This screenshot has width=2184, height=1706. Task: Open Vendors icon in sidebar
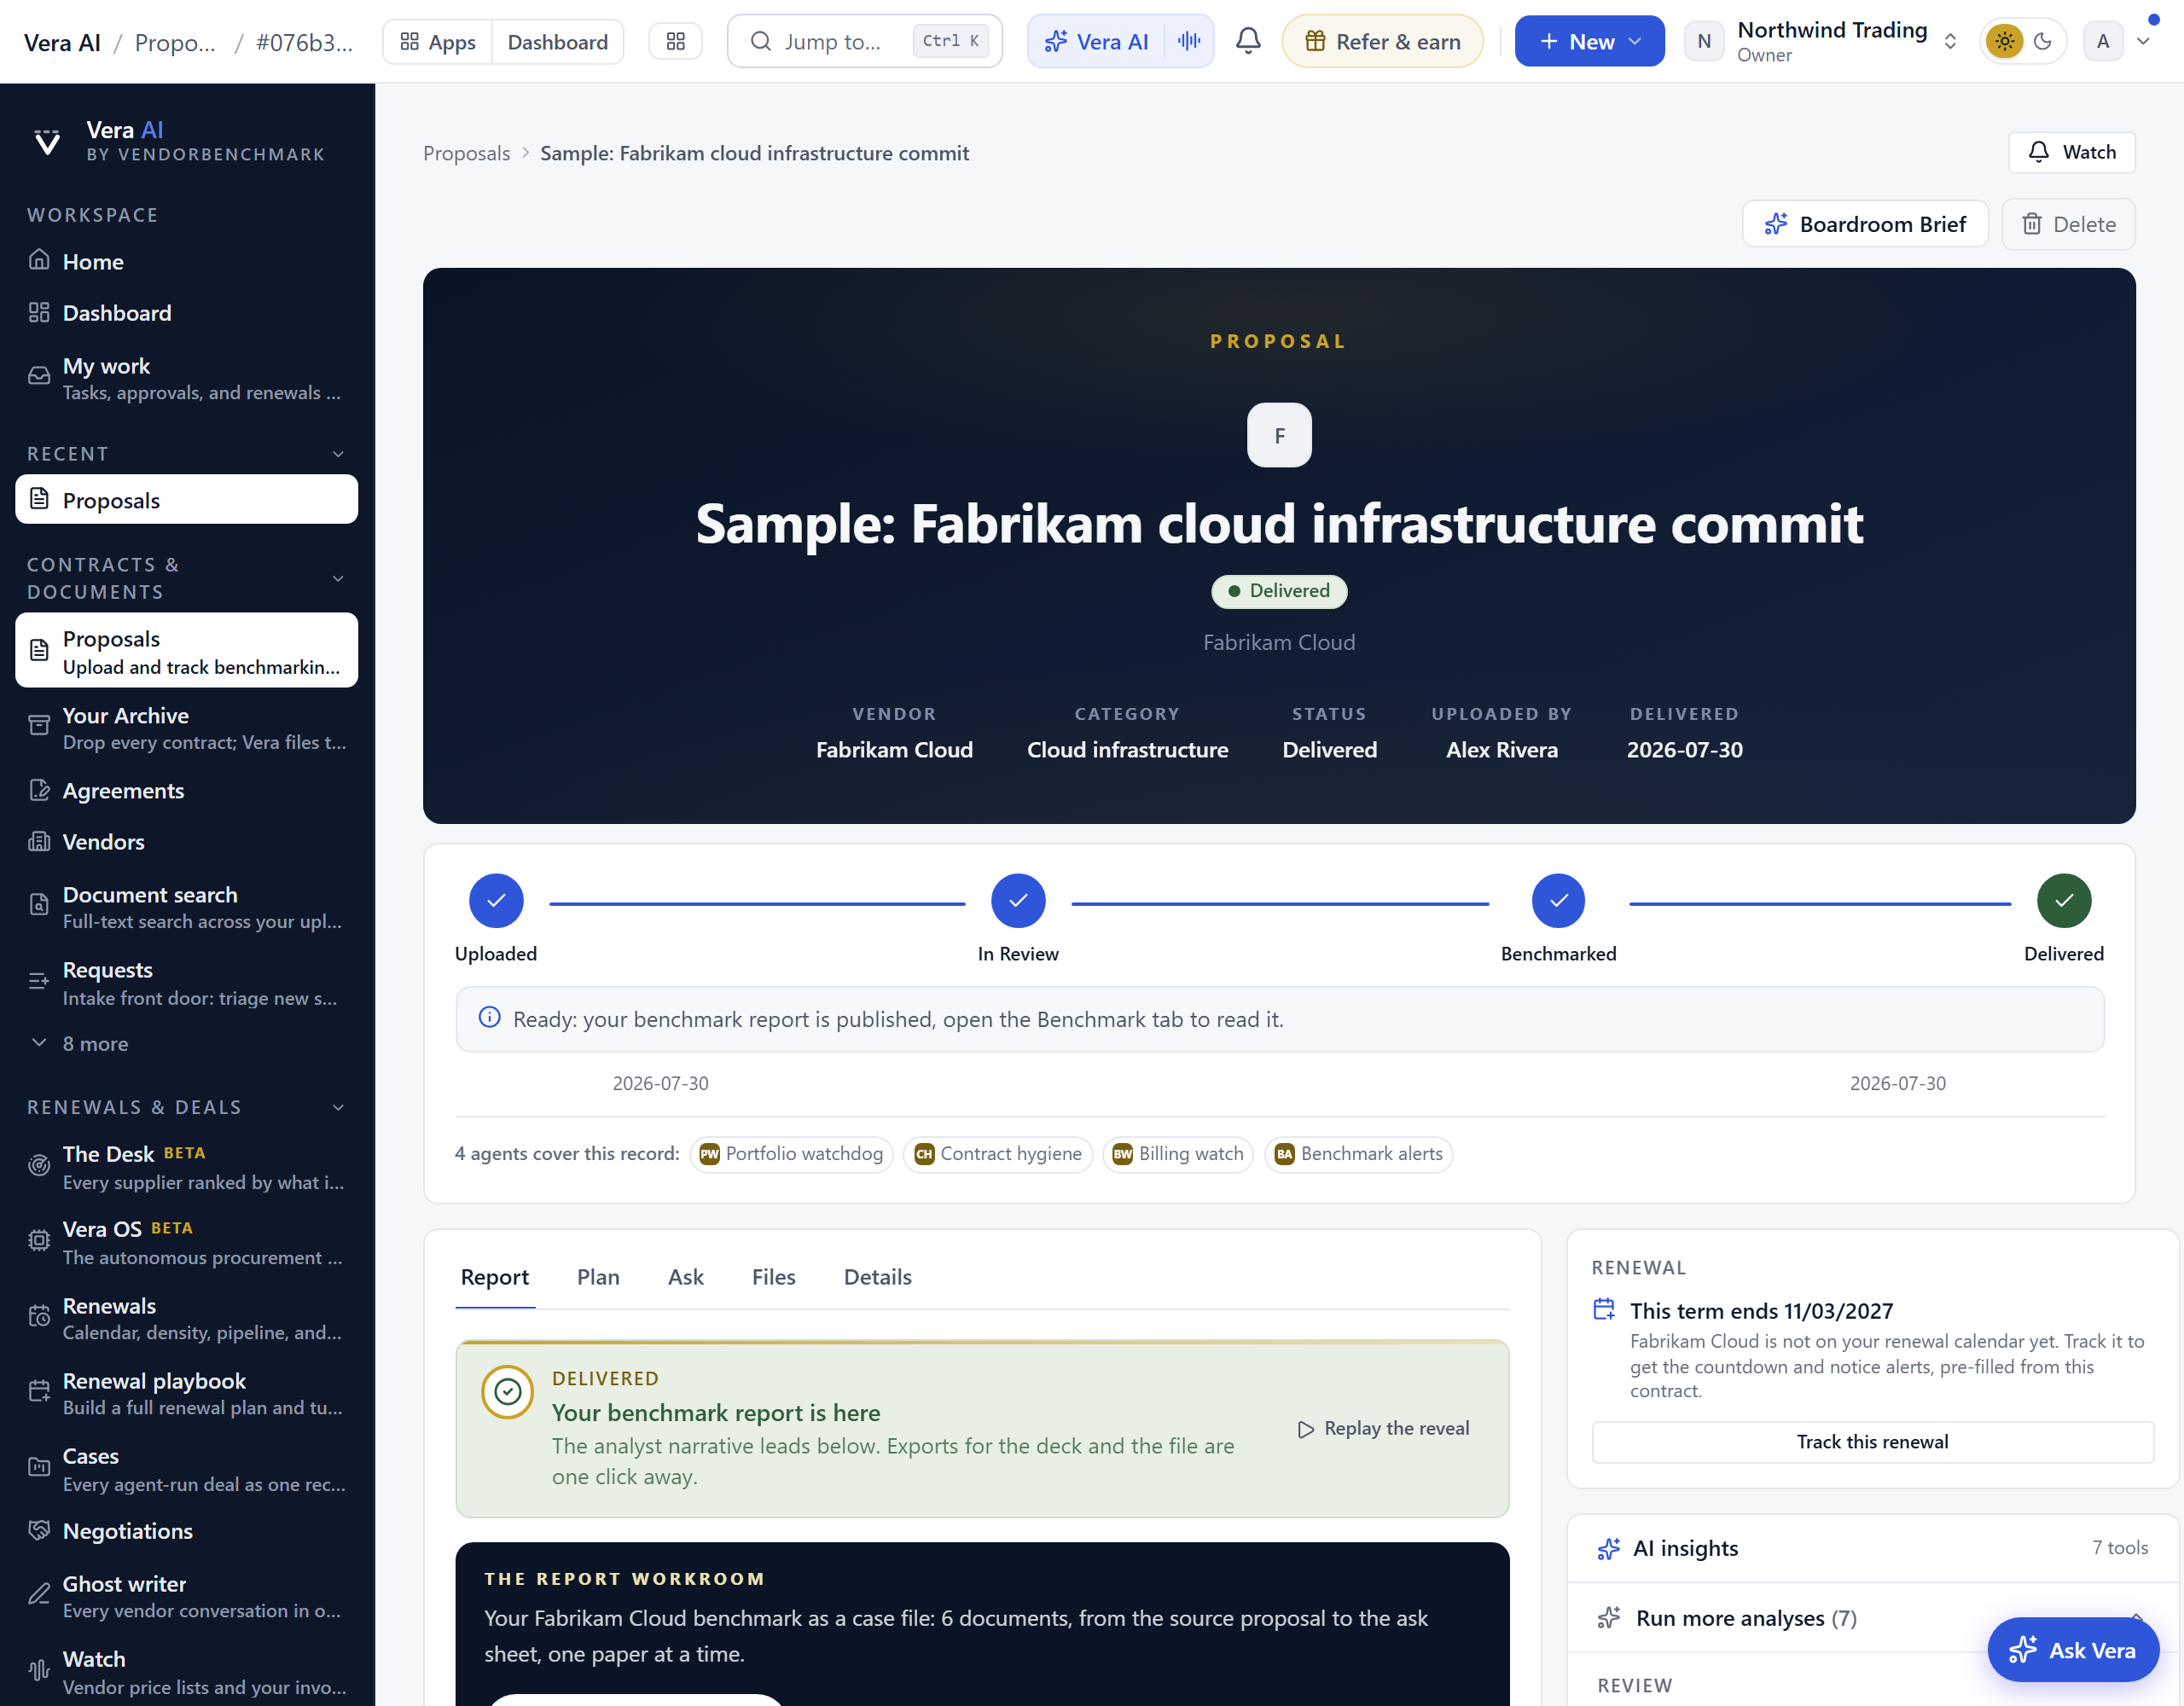pyautogui.click(x=39, y=841)
